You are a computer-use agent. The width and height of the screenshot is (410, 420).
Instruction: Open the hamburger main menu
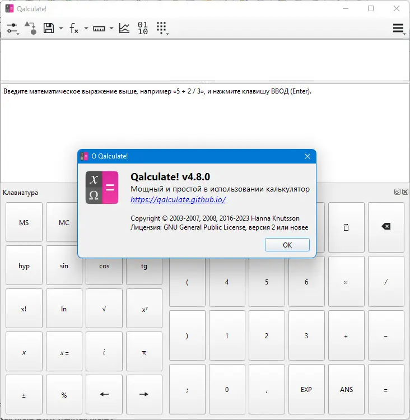[398, 28]
